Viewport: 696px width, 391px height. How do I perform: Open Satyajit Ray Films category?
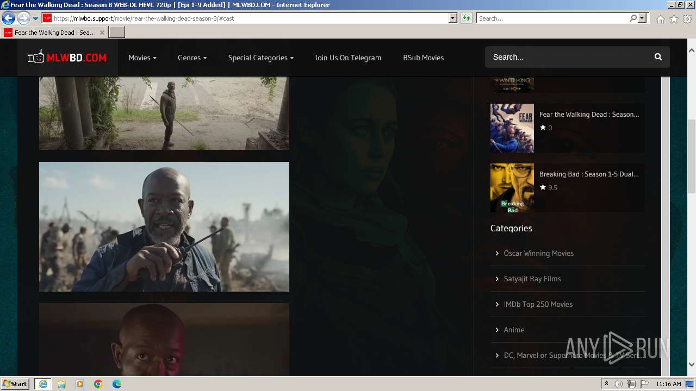pyautogui.click(x=532, y=279)
